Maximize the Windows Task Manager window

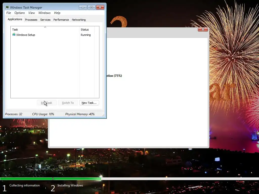[x=91, y=7]
